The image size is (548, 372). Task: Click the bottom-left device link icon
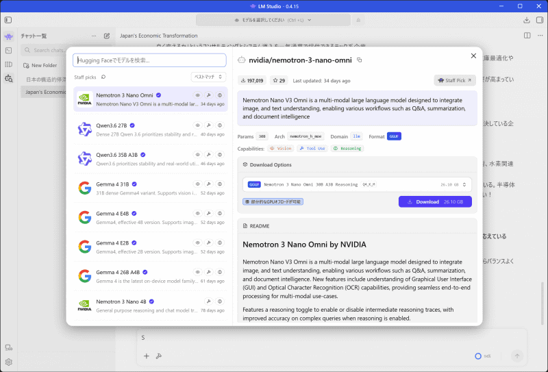coord(9,347)
